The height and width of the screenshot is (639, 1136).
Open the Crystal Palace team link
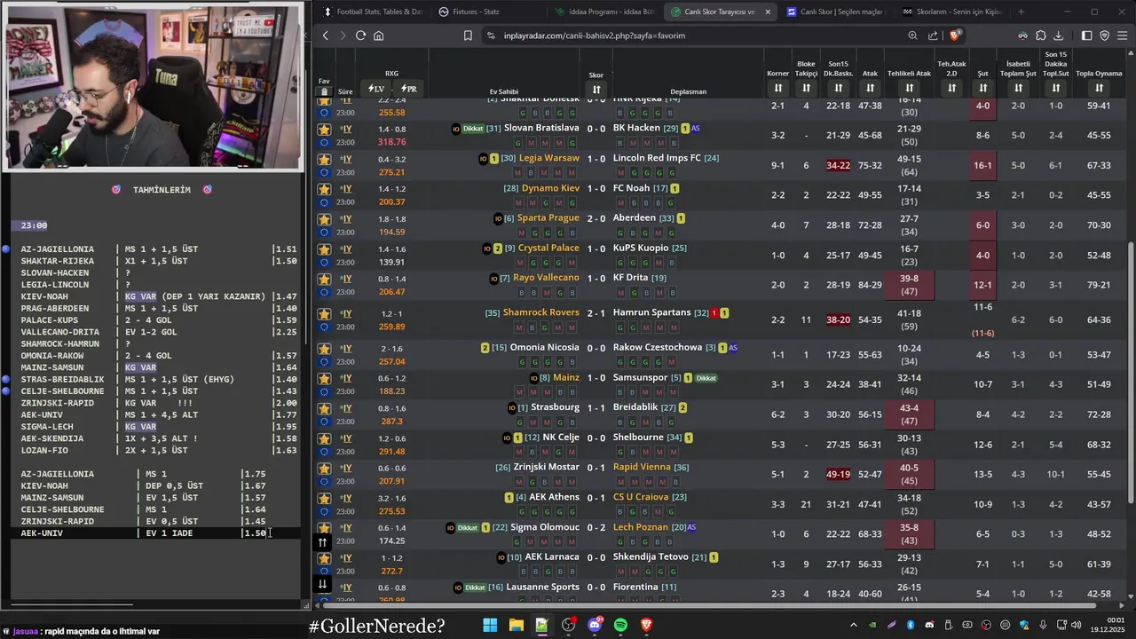coord(548,248)
